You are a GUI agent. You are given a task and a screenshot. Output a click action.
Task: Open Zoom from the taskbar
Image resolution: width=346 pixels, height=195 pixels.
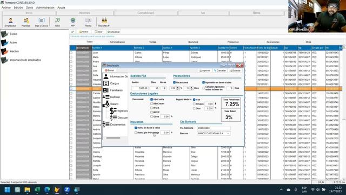(67, 190)
